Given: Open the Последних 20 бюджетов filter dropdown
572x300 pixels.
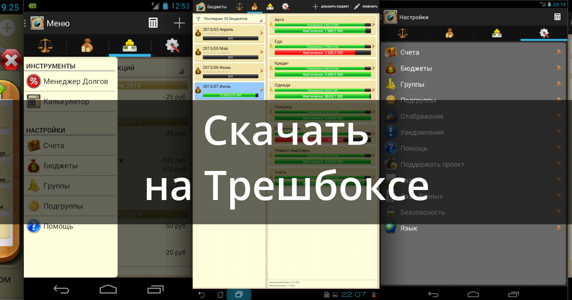Looking at the screenshot, I should 229,19.
